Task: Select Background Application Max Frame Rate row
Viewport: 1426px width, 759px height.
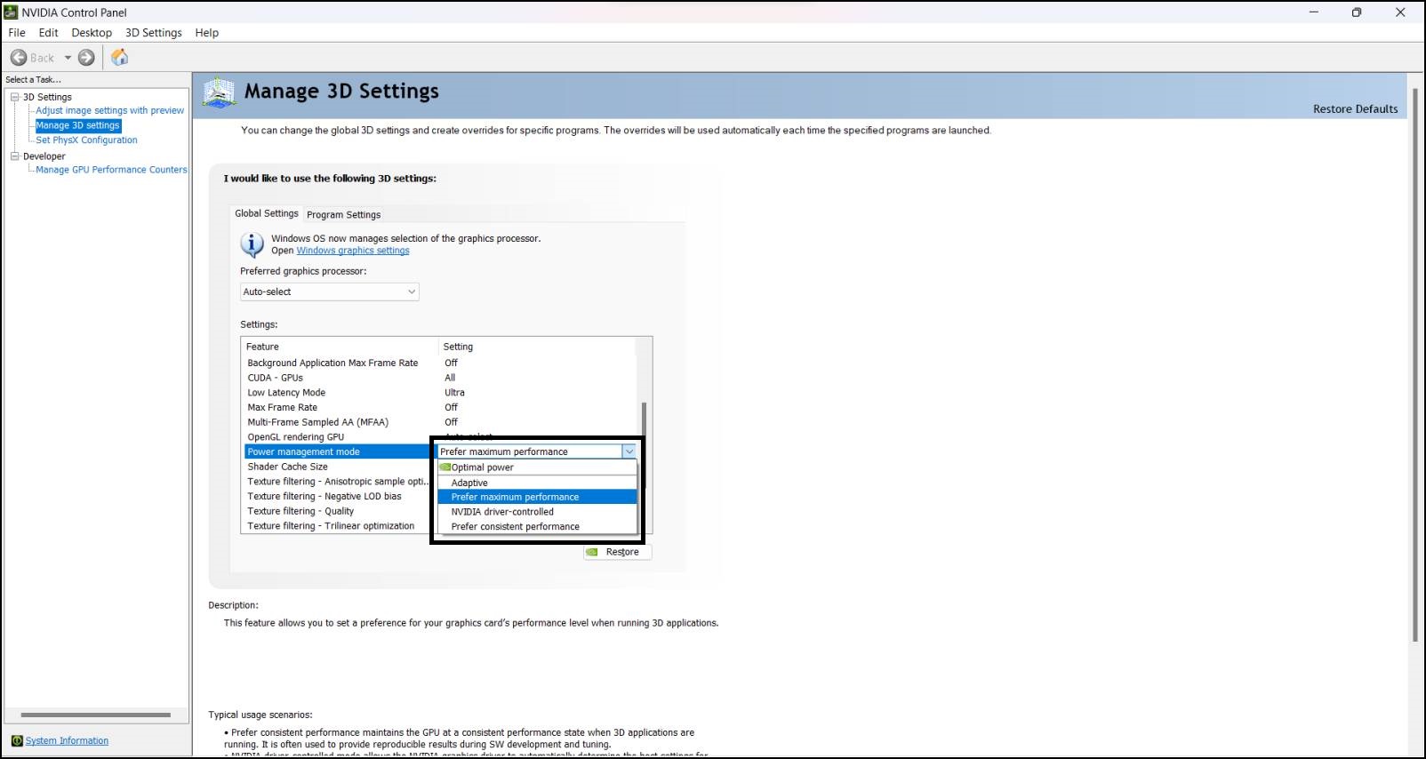Action: point(441,363)
